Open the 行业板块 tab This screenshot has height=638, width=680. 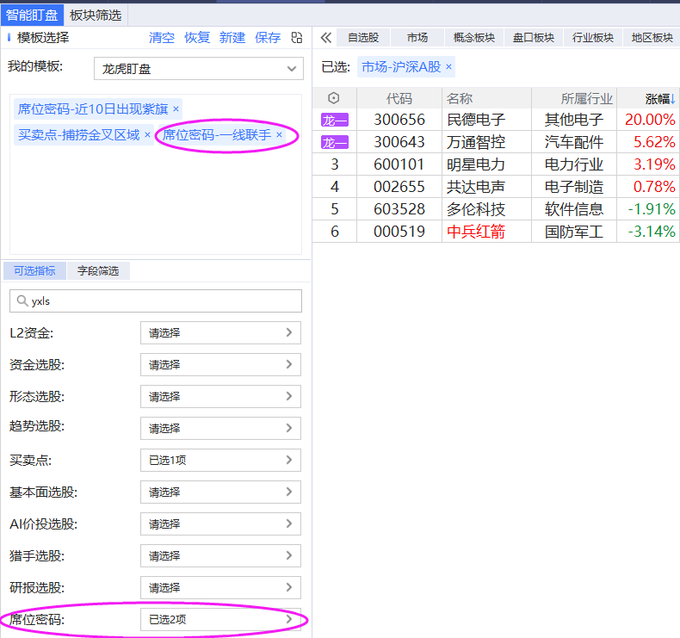coord(593,38)
